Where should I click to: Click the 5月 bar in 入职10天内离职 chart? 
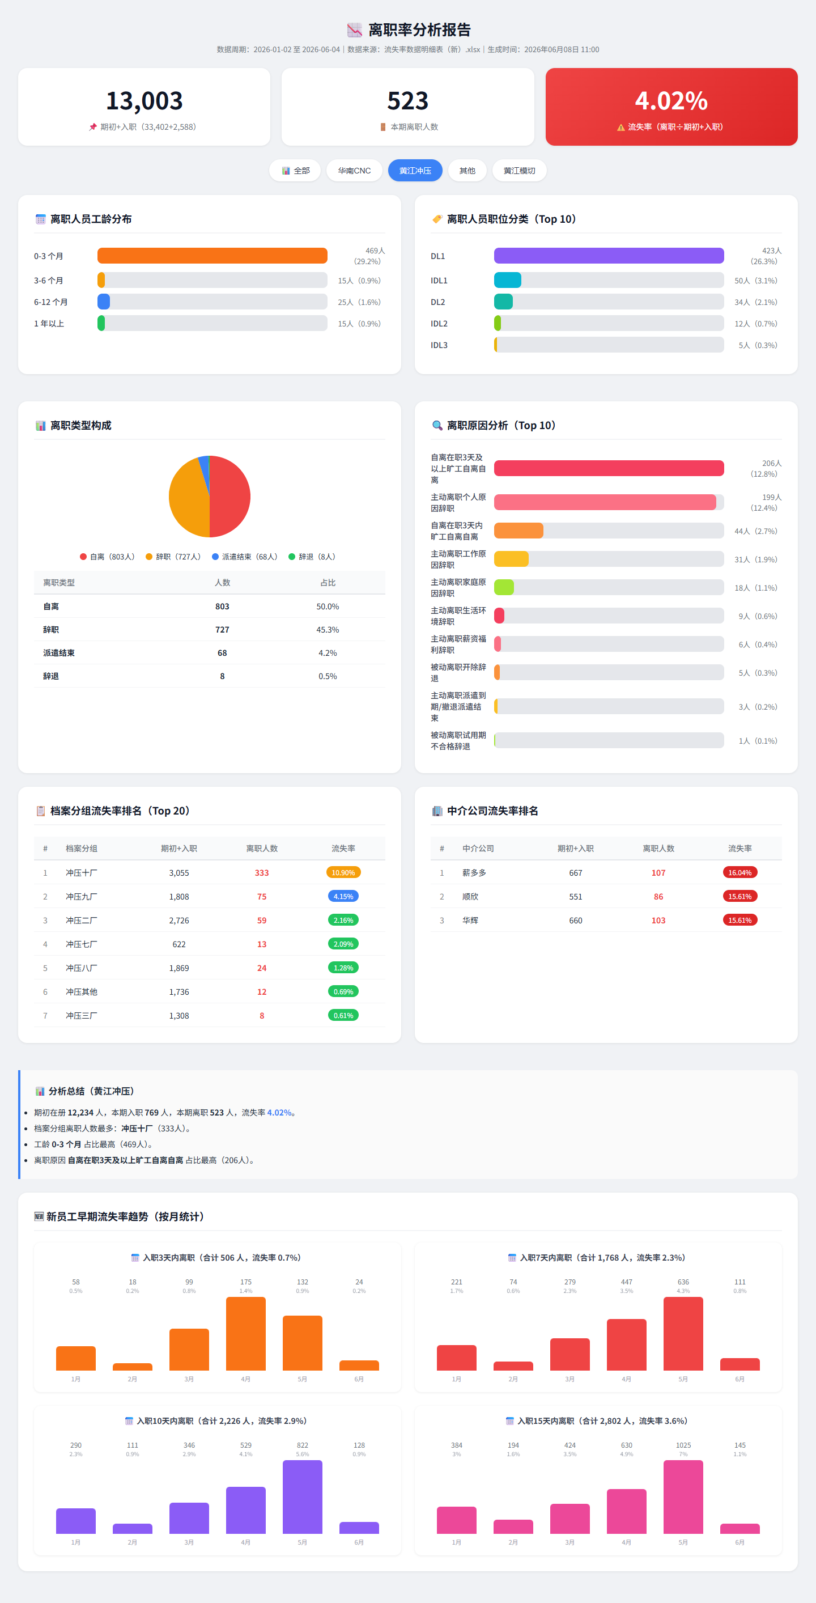click(302, 1496)
